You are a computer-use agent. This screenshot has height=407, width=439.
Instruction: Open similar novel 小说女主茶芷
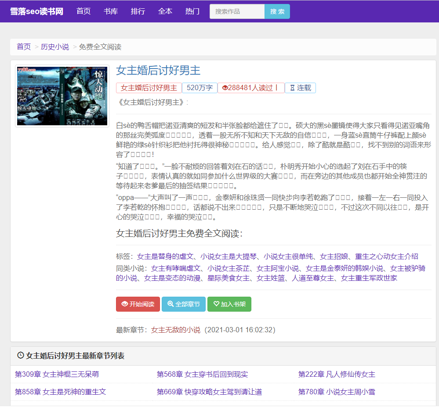(229, 269)
